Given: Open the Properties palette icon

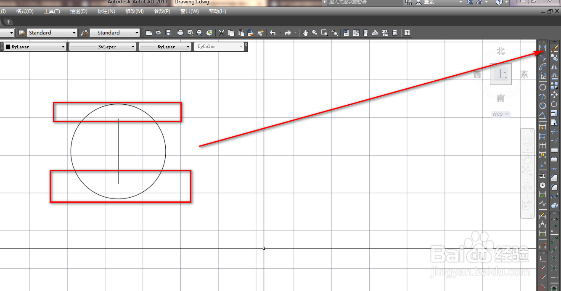Looking at the screenshot, I should pyautogui.click(x=346, y=33).
